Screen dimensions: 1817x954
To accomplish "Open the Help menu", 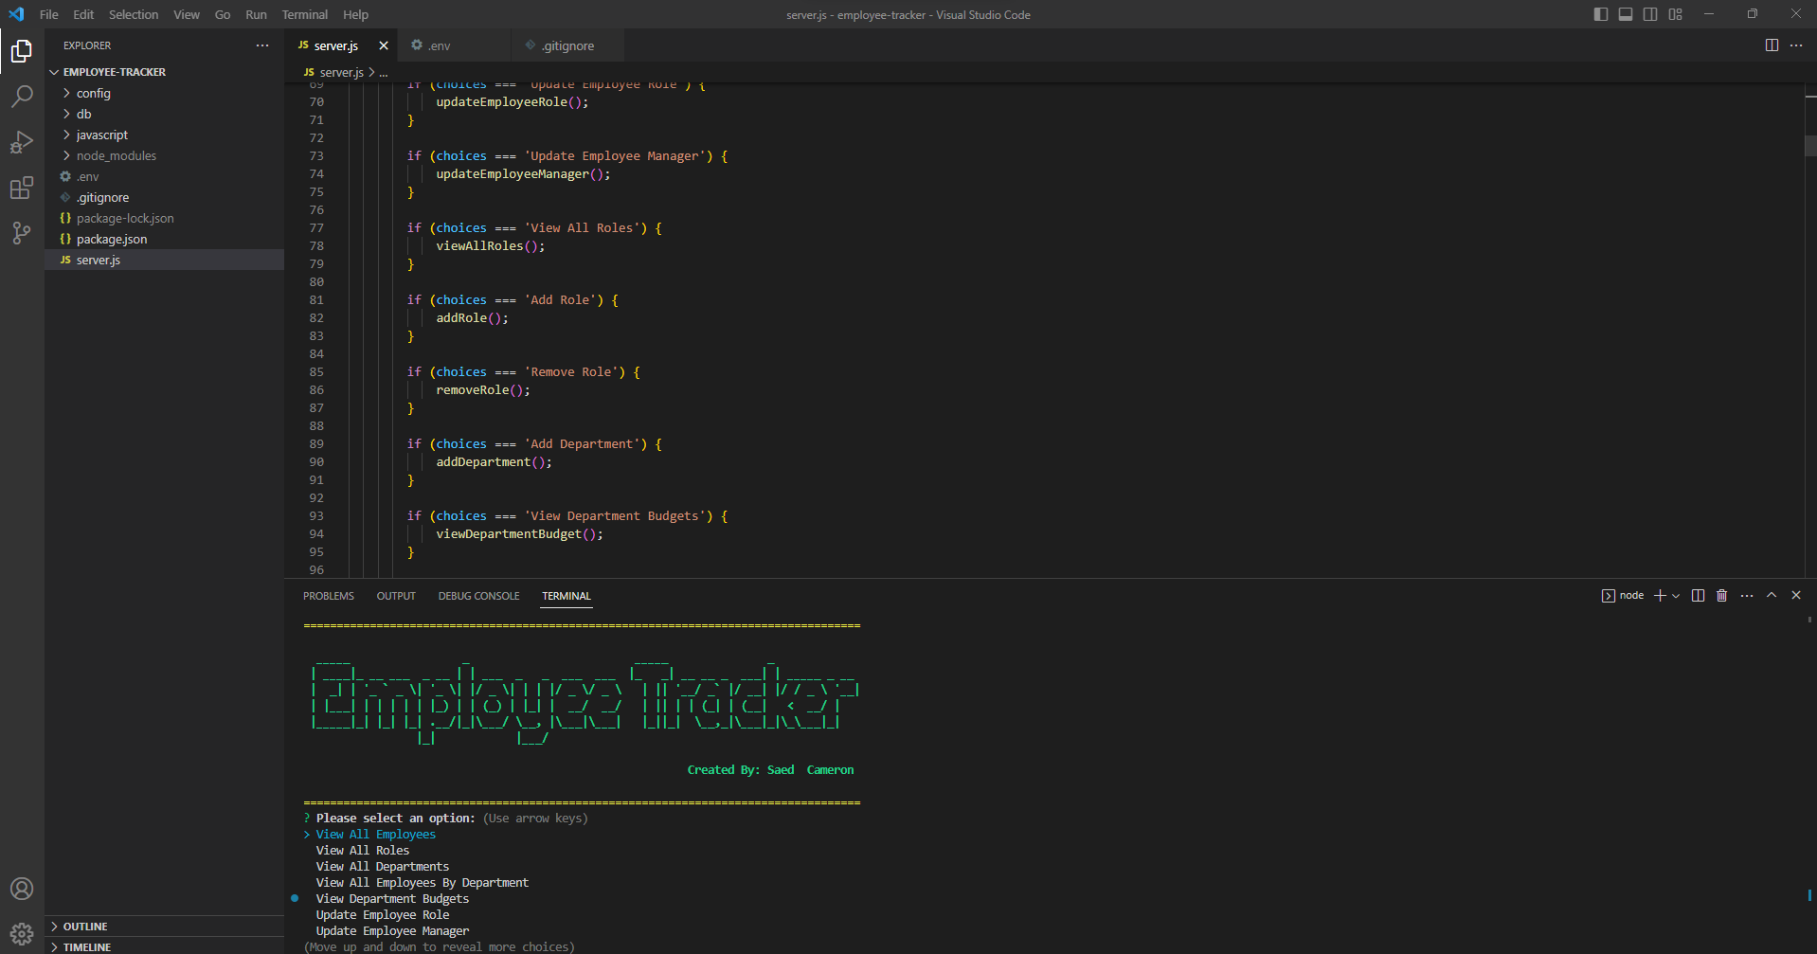I will pos(356,14).
